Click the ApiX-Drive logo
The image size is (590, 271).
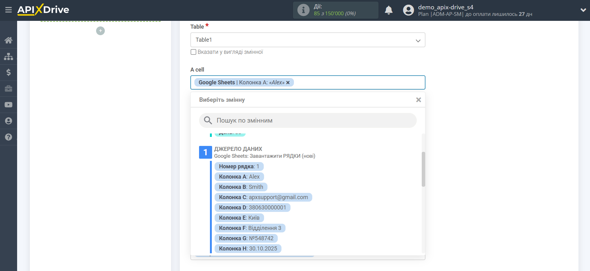[x=43, y=10]
